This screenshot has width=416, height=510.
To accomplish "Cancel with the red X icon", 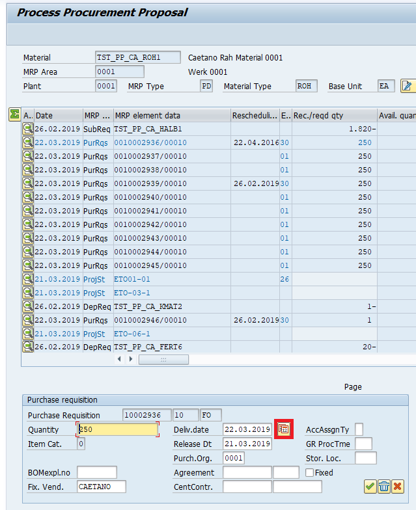I will [x=397, y=486].
